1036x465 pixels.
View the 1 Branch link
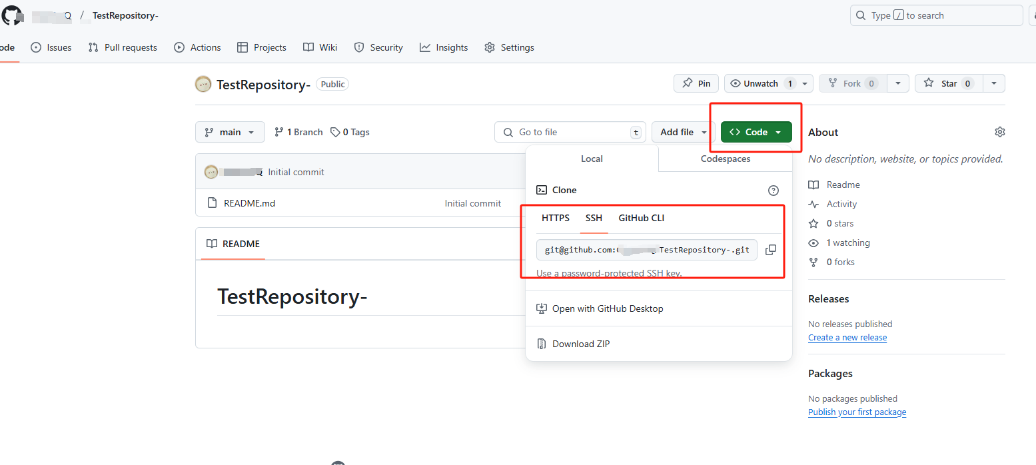point(298,132)
